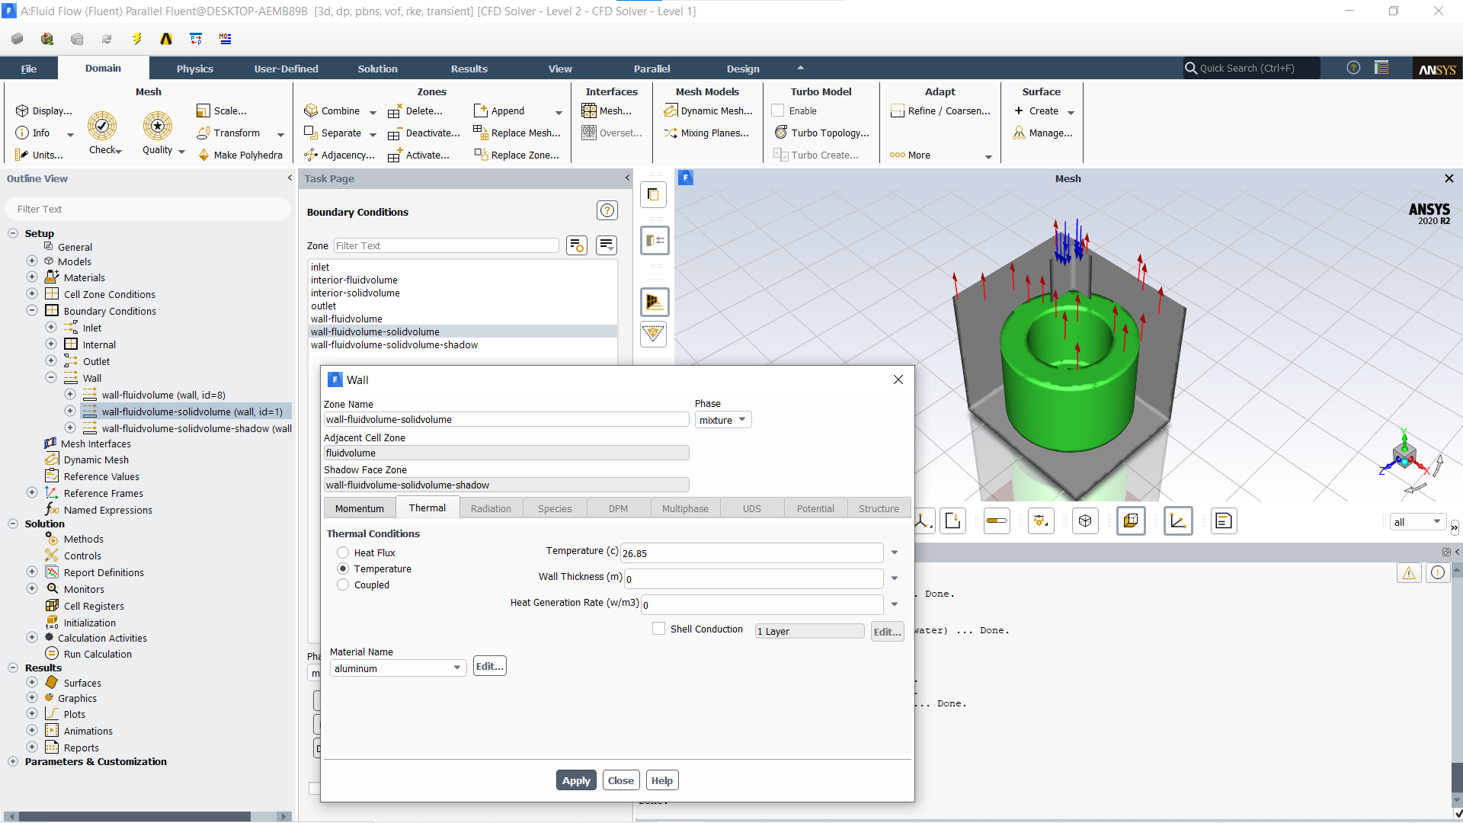Click the Scale mesh icon
1463x823 pixels.
tap(203, 111)
